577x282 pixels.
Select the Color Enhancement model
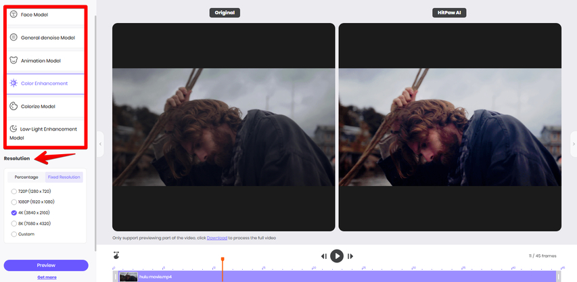pos(45,83)
